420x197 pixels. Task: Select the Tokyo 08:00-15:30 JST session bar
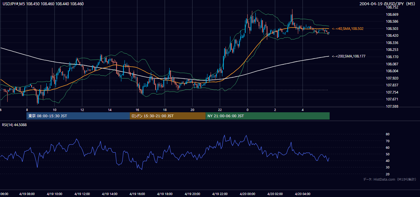pos(78,116)
